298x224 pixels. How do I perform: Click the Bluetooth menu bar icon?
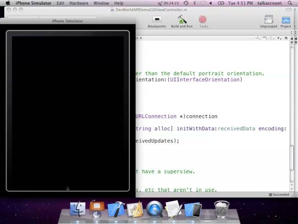click(195, 3)
